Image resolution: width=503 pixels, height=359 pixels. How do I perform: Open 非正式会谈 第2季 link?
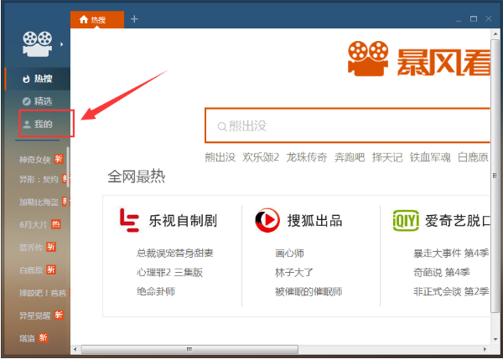[x=451, y=291]
